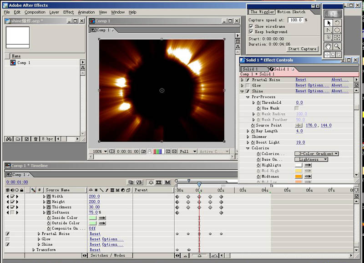Enable the Use Mask checkbox
The image size is (364, 263).
pyautogui.click(x=297, y=108)
